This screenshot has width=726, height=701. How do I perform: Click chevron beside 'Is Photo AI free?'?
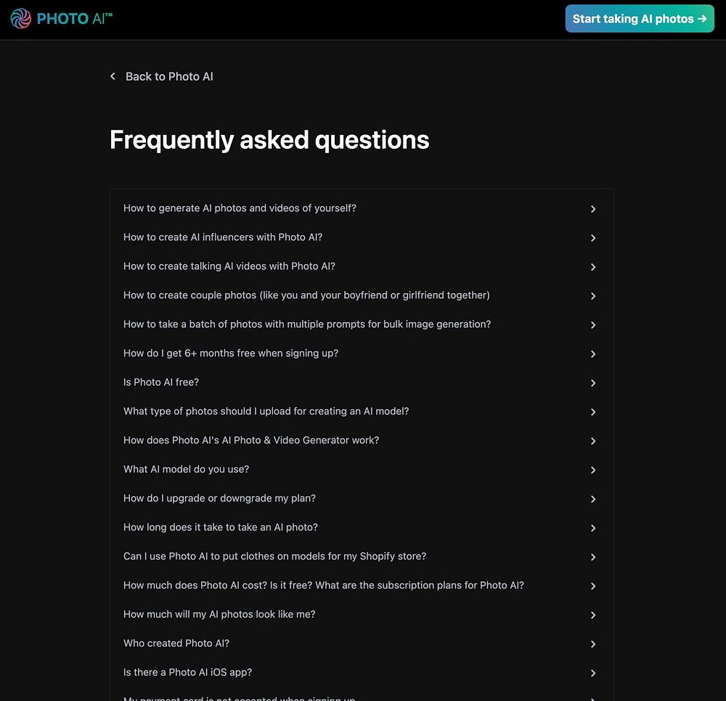coord(593,383)
